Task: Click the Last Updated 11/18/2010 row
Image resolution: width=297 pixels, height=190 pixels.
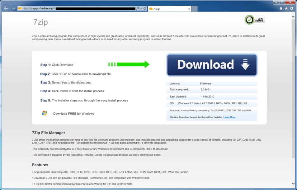Action: (x=212, y=97)
